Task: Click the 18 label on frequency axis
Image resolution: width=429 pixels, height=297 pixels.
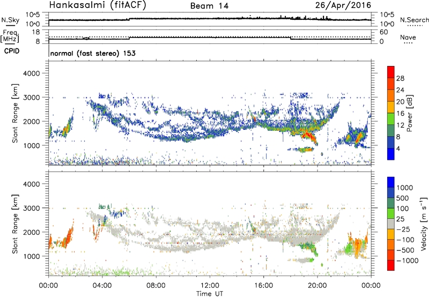Action: (x=36, y=32)
